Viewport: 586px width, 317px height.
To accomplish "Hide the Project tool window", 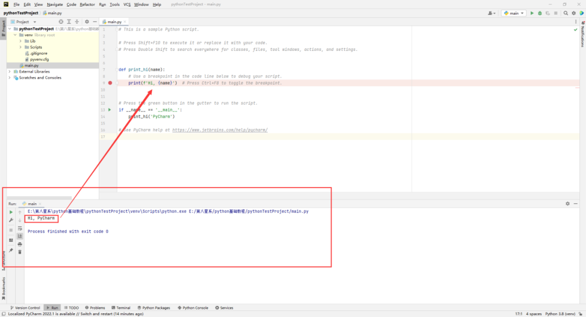I will [x=94, y=22].
